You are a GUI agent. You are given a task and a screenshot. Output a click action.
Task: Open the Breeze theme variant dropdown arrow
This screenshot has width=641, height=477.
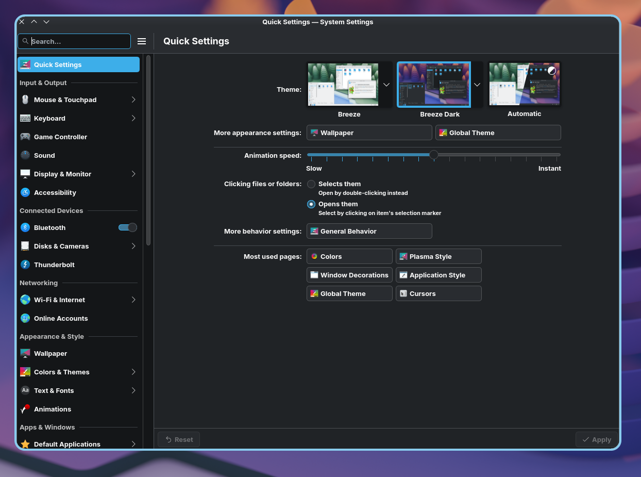coord(386,85)
